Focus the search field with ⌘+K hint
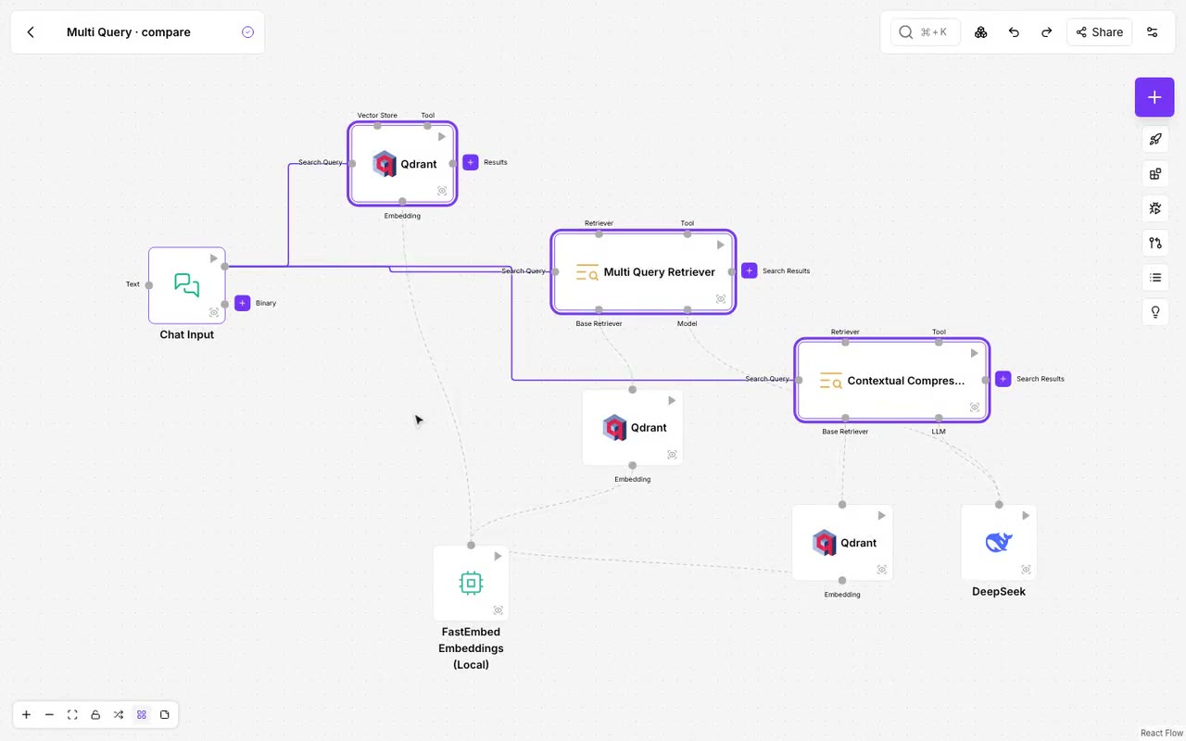1186x741 pixels. [x=926, y=32]
